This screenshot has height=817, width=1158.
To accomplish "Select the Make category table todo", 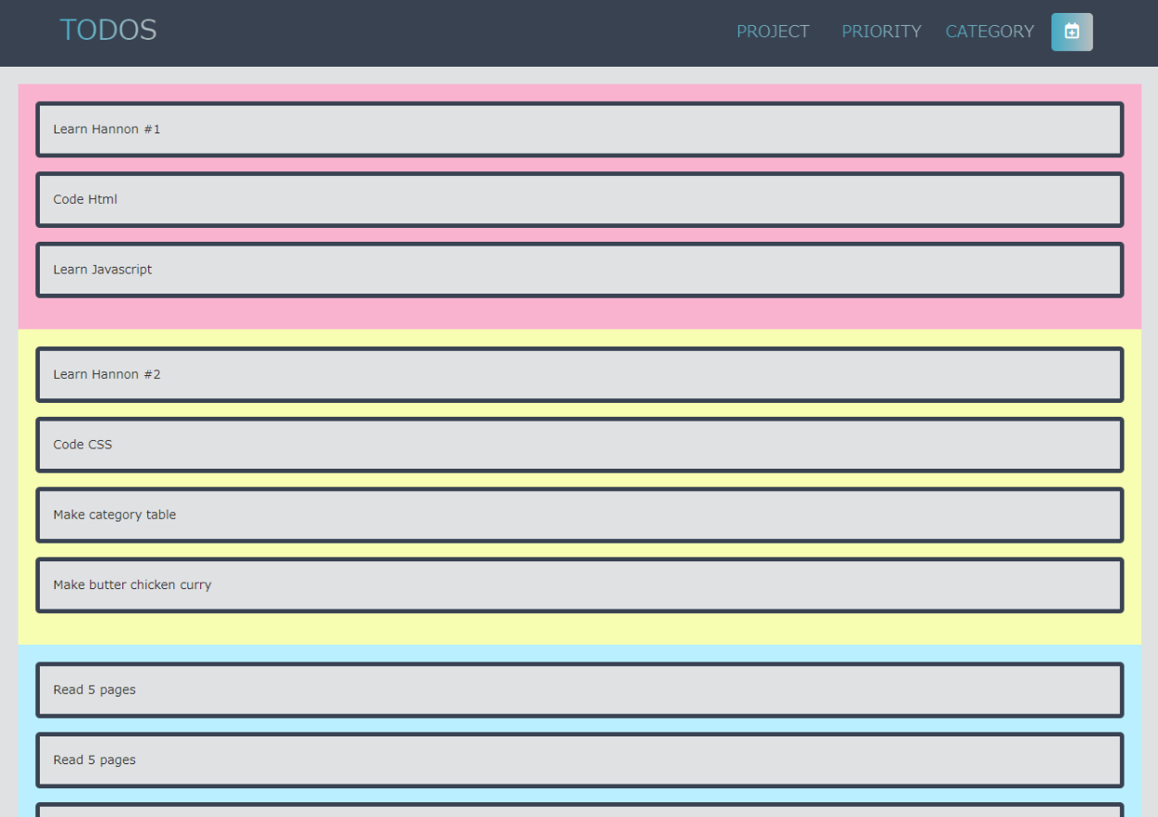I will pos(579,515).
